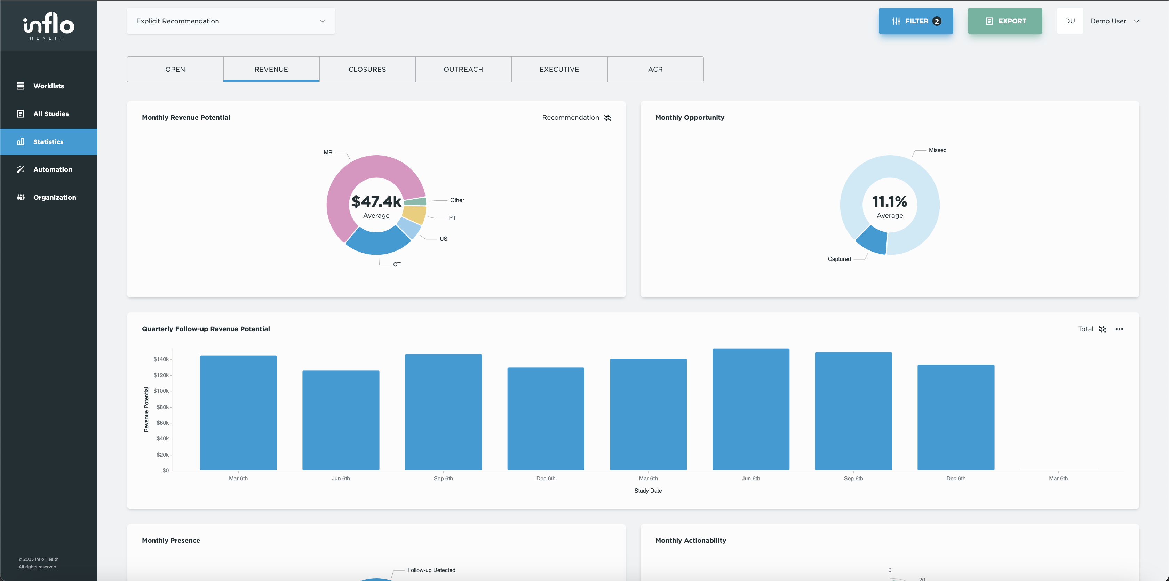The width and height of the screenshot is (1169, 581).
Task: Click the Automation magic wand icon
Action: tap(21, 169)
